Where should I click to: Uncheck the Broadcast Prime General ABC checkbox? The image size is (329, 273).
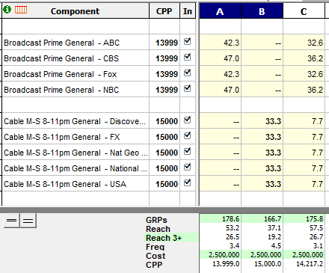(x=188, y=41)
